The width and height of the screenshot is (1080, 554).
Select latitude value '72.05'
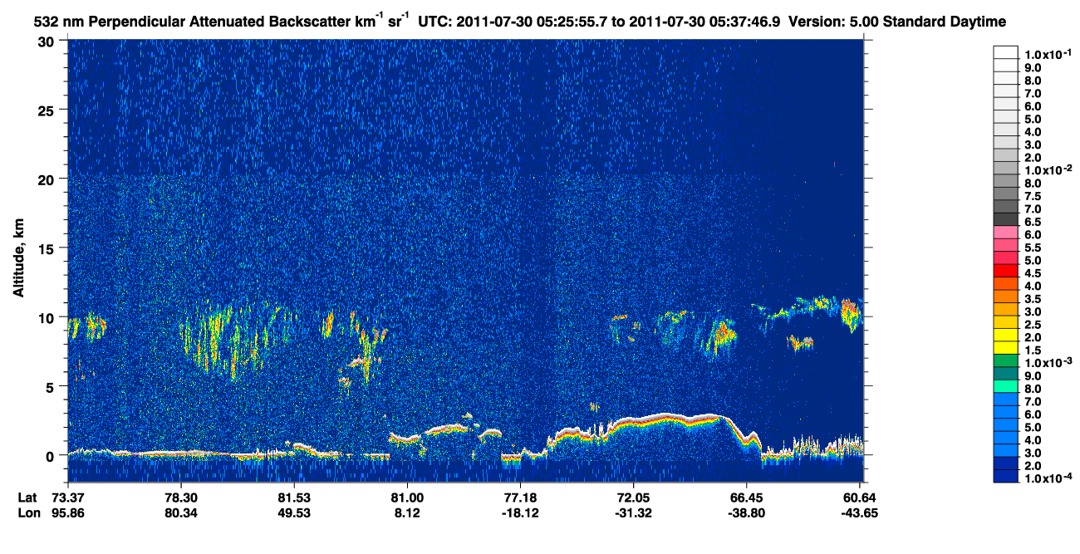coord(632,497)
